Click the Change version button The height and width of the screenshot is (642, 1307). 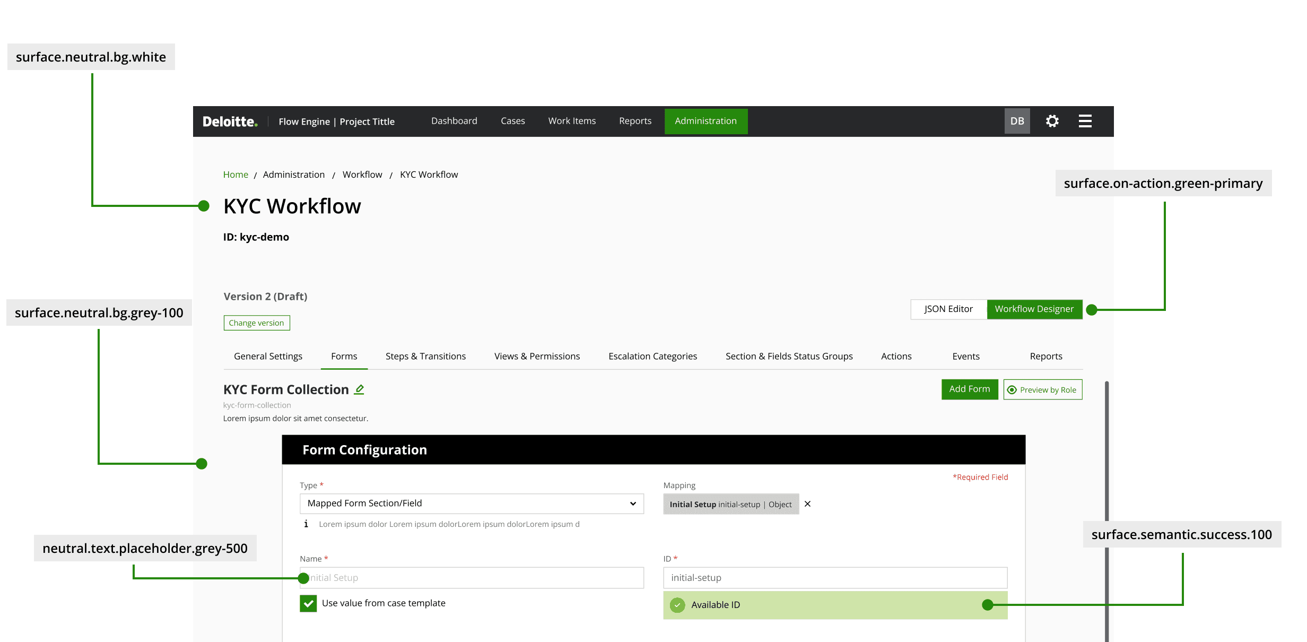[x=257, y=323]
